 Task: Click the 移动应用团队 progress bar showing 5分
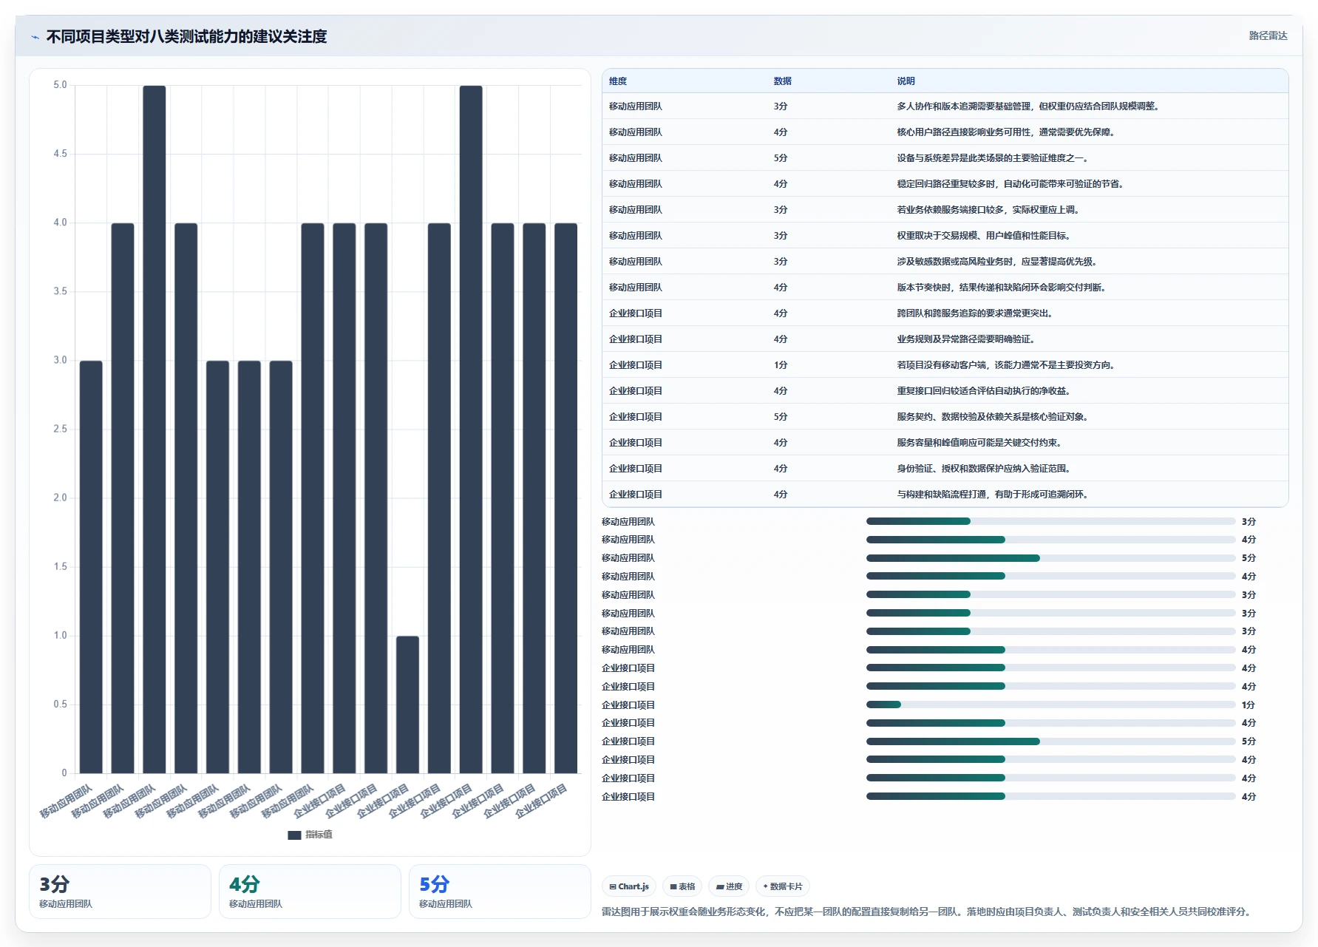tap(1050, 558)
